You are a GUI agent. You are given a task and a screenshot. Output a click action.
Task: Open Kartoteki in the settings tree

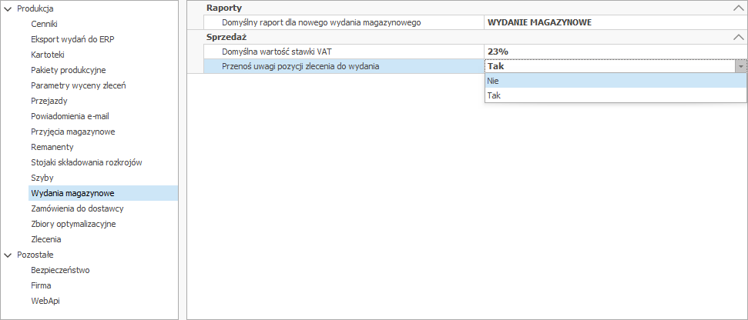coord(48,55)
